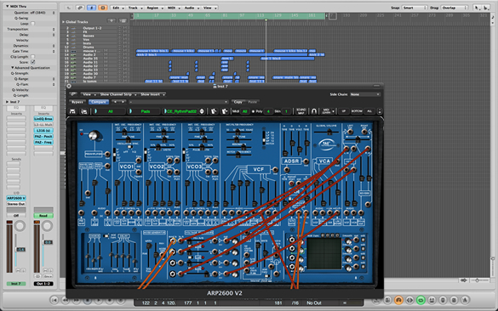The width and height of the screenshot is (498, 311).
Task: Open the Side Chain dropdown set to None
Action: 365,94
